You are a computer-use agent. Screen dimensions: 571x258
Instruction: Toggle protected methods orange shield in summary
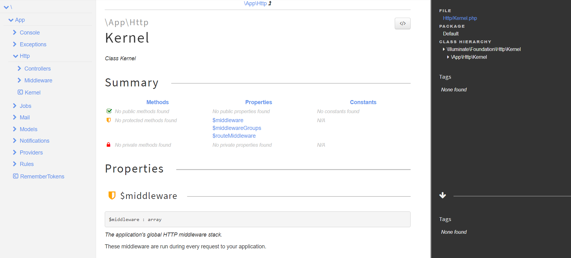click(x=108, y=120)
